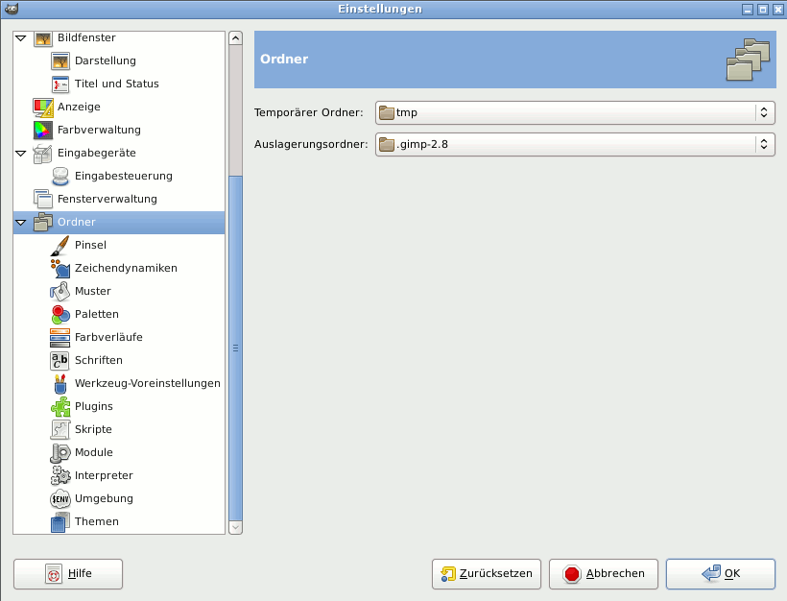The image size is (787, 601).
Task: Click the Hilfe button
Action: (67, 574)
